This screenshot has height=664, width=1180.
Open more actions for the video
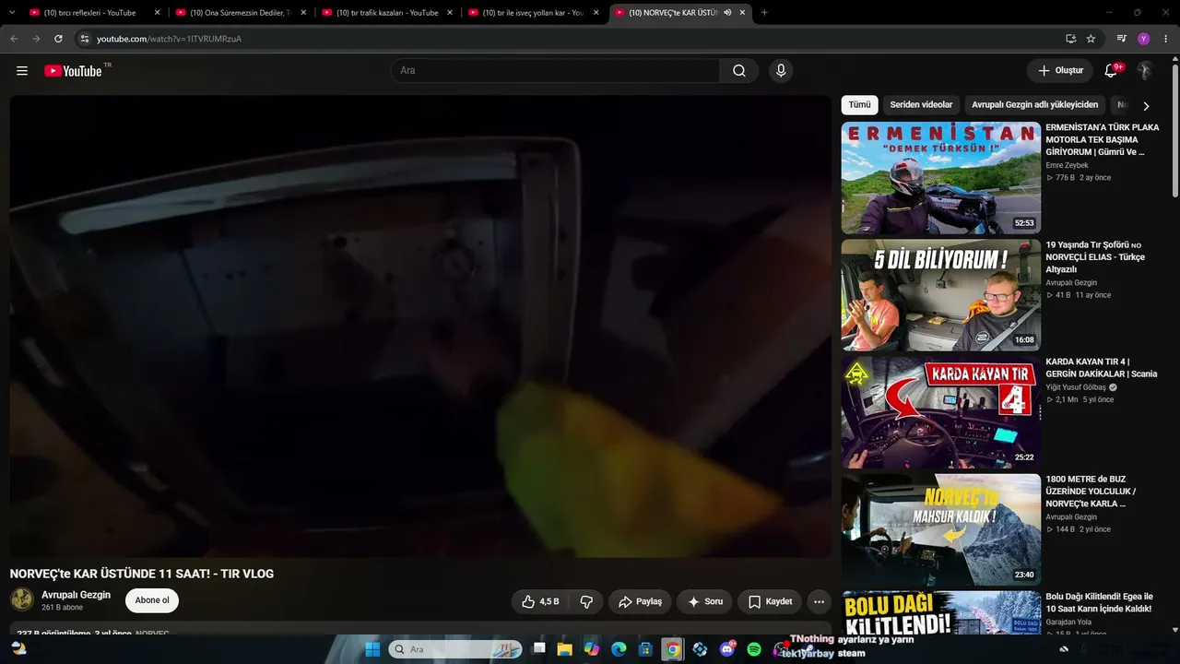819,601
